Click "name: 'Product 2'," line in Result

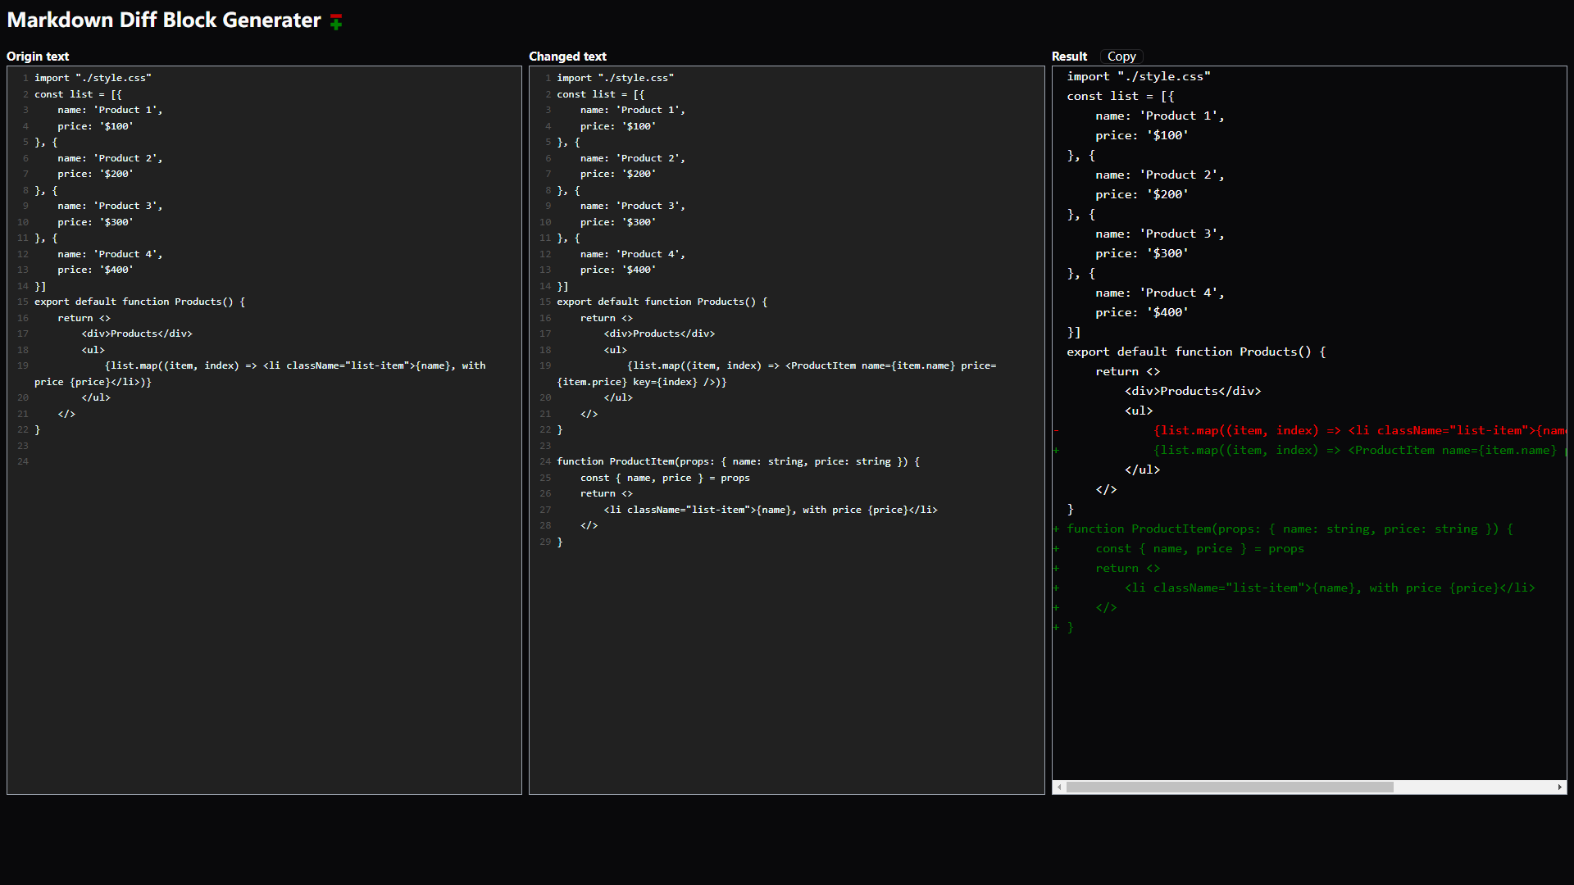(x=1160, y=175)
